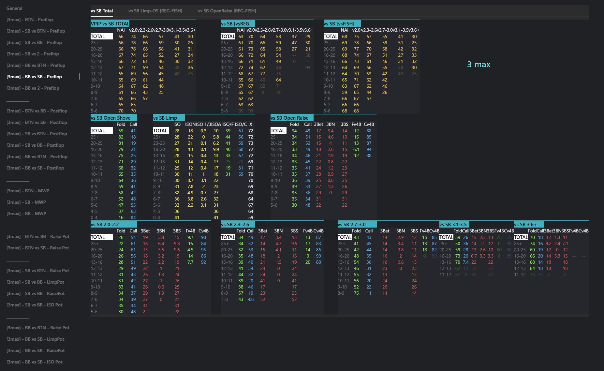Open [3max] - BB vs SB - Postflop
Viewport: 604px width, 371px height.
[x=35, y=168]
